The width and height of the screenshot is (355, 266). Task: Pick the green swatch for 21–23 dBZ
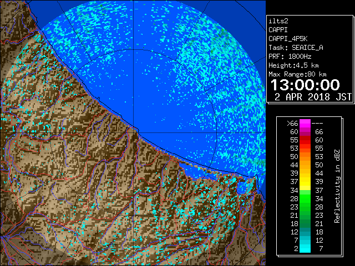pyautogui.click(x=305, y=215)
